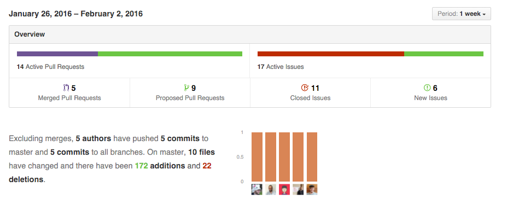Click the 17 Active Issues label
The image size is (513, 204).
(281, 67)
